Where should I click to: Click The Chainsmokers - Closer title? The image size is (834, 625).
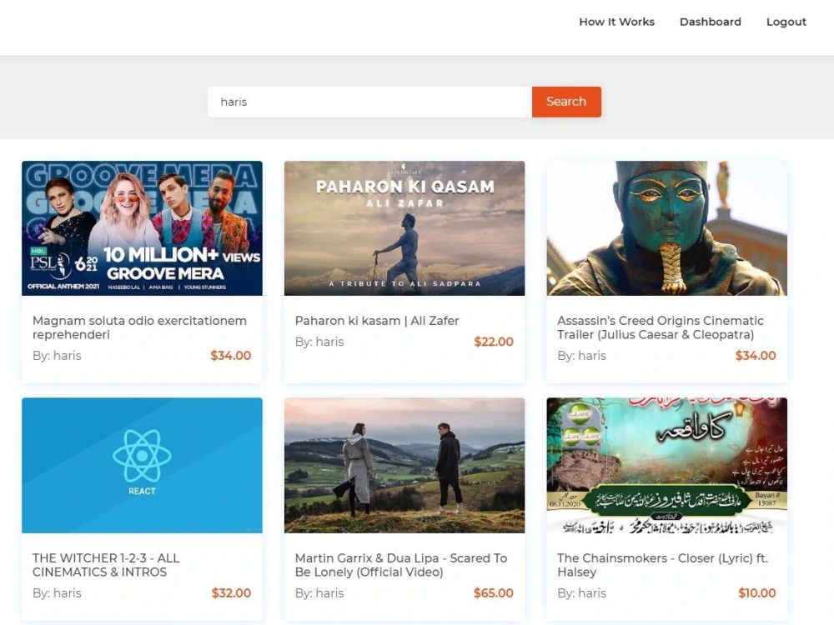[x=663, y=565]
